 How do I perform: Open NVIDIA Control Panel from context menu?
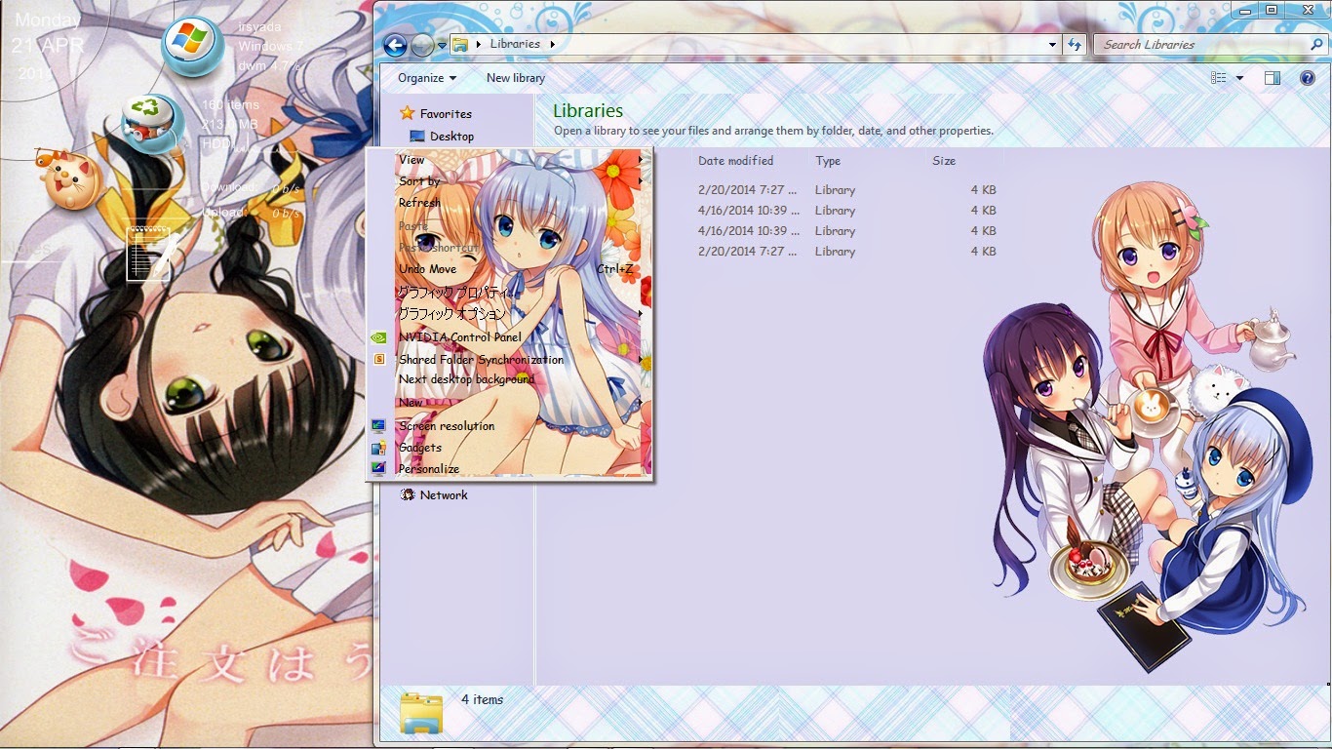click(509, 337)
